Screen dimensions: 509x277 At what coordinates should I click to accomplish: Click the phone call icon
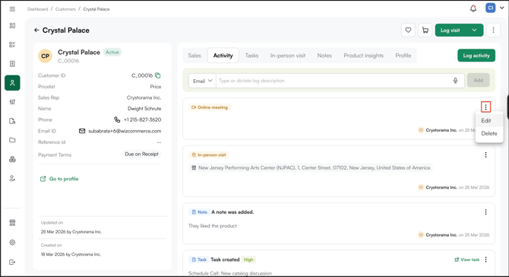point(117,119)
